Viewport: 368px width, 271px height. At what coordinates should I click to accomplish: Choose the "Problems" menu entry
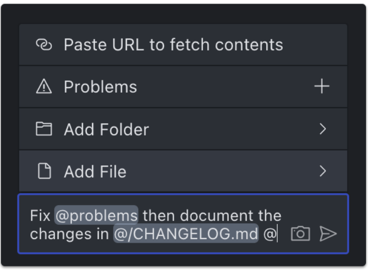click(100, 87)
